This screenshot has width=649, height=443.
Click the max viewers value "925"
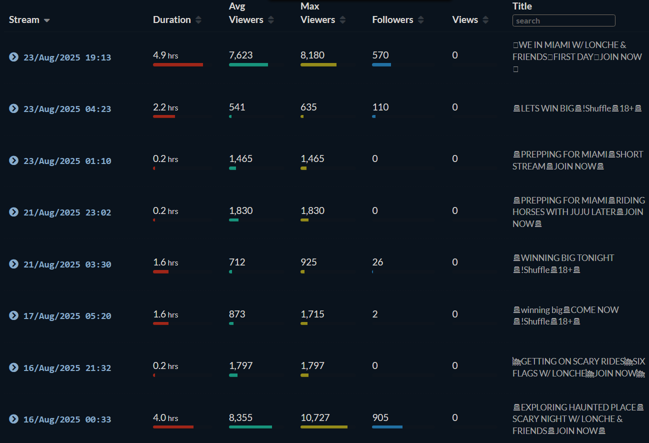308,262
